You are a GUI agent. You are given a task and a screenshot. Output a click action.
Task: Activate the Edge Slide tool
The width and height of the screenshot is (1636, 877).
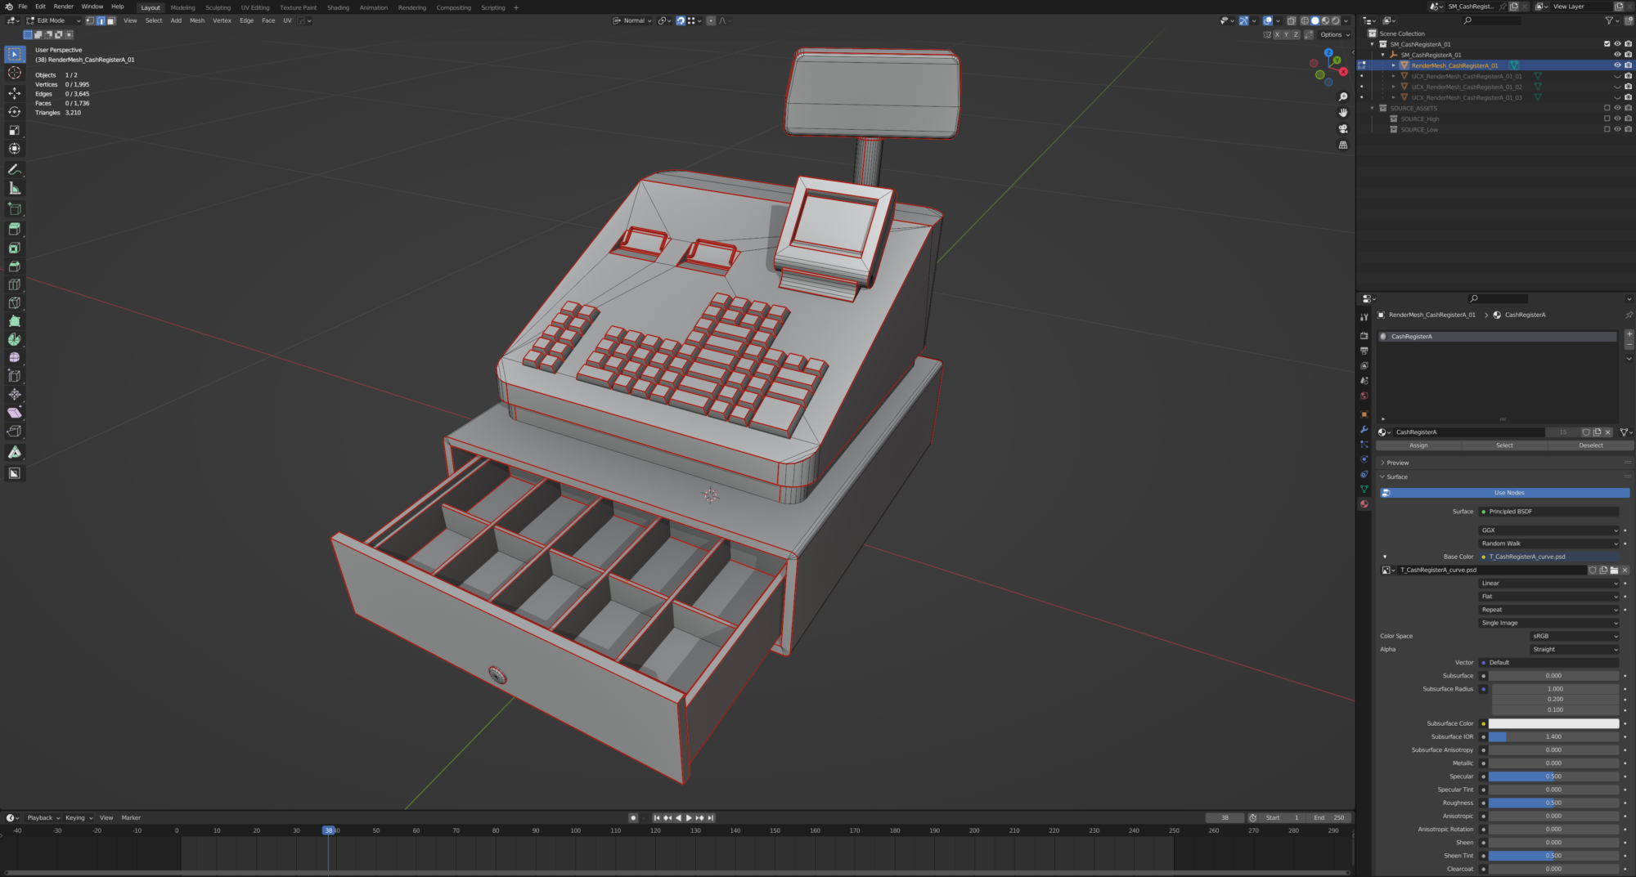15,376
